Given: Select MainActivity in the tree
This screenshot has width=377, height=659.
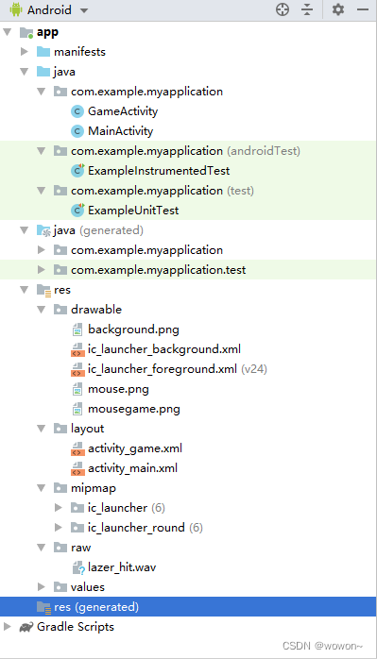Looking at the screenshot, I should (x=120, y=131).
